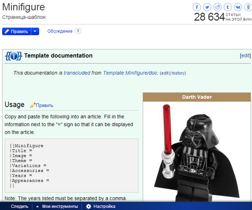Click the Template documentation heading text
This screenshot has height=210, width=252.
[x=58, y=56]
